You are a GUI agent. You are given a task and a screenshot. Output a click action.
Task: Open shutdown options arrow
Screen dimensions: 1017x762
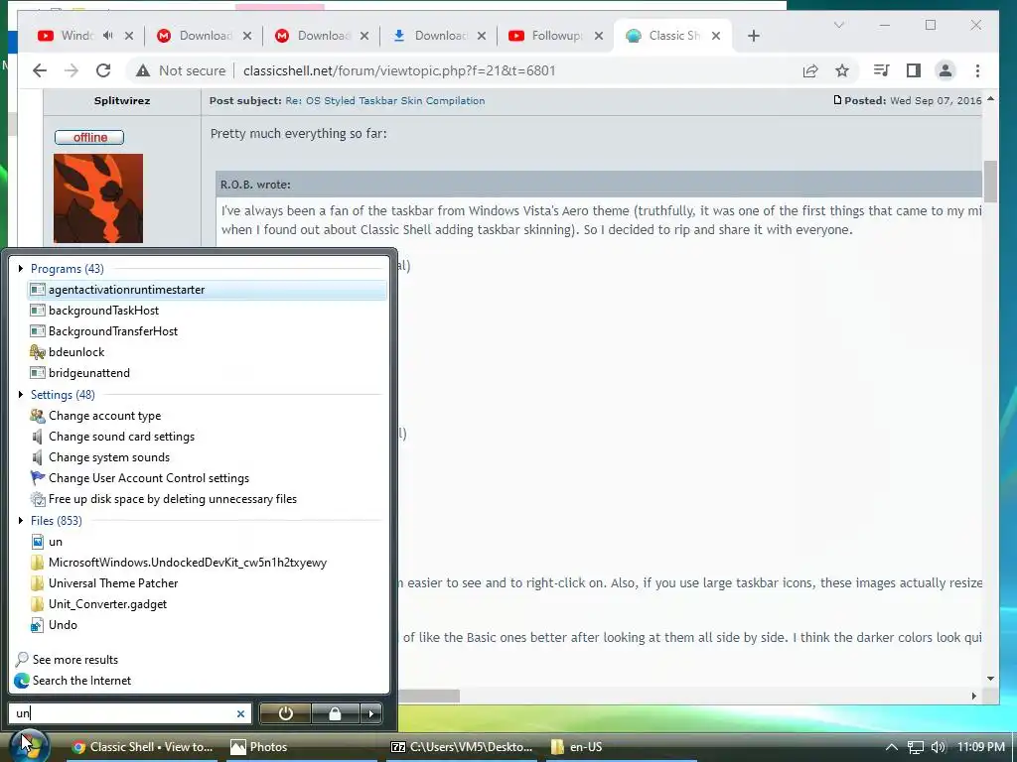pyautogui.click(x=371, y=713)
